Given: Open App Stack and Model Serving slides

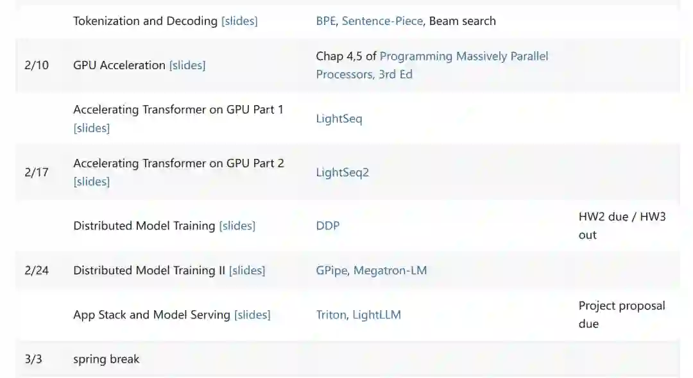Looking at the screenshot, I should [x=252, y=315].
